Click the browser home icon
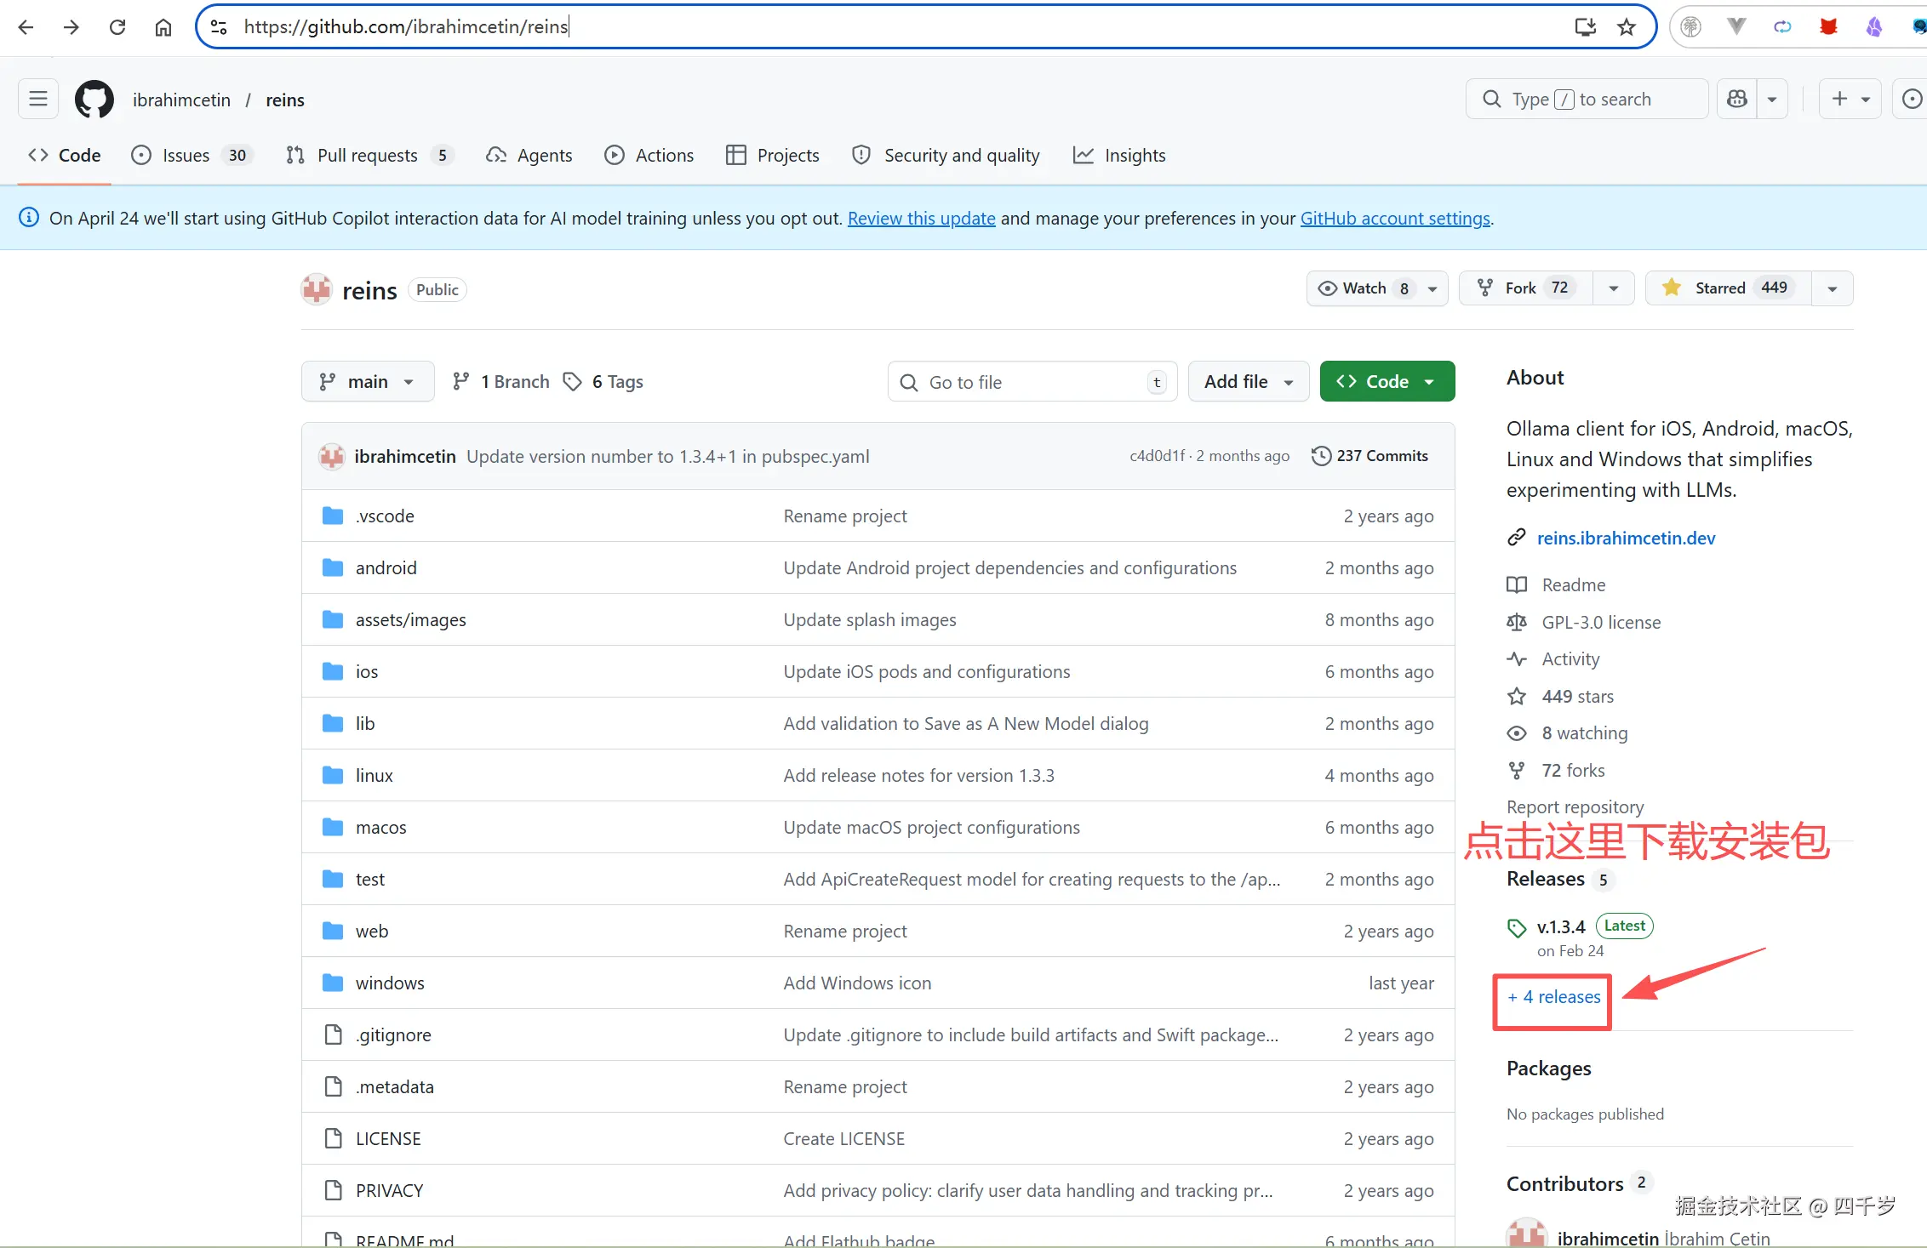Screen dimensions: 1927x1248 tap(163, 27)
